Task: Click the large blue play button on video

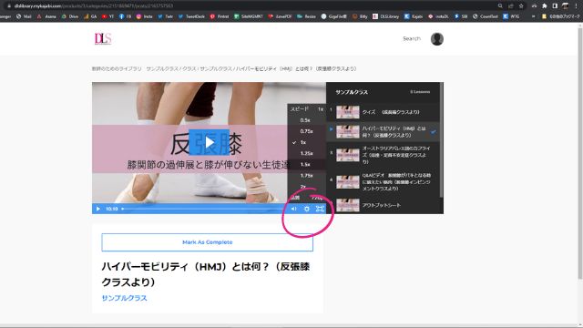Action: click(x=209, y=142)
